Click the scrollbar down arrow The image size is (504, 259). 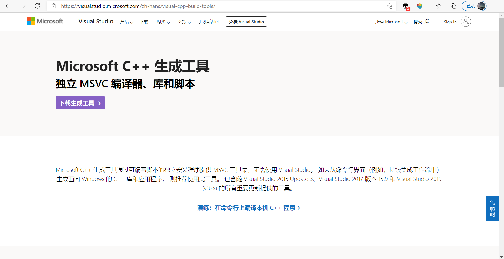[x=501, y=257]
